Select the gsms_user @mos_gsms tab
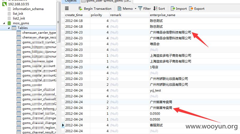Screen dimensions: 240x134 click(x=107, y=1)
